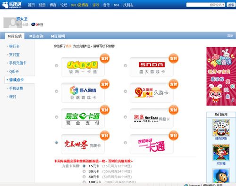This screenshot has width=236, height=186.
Task: Click 支付 badge on 盛大游戏卡 card
Action: tap(173, 58)
